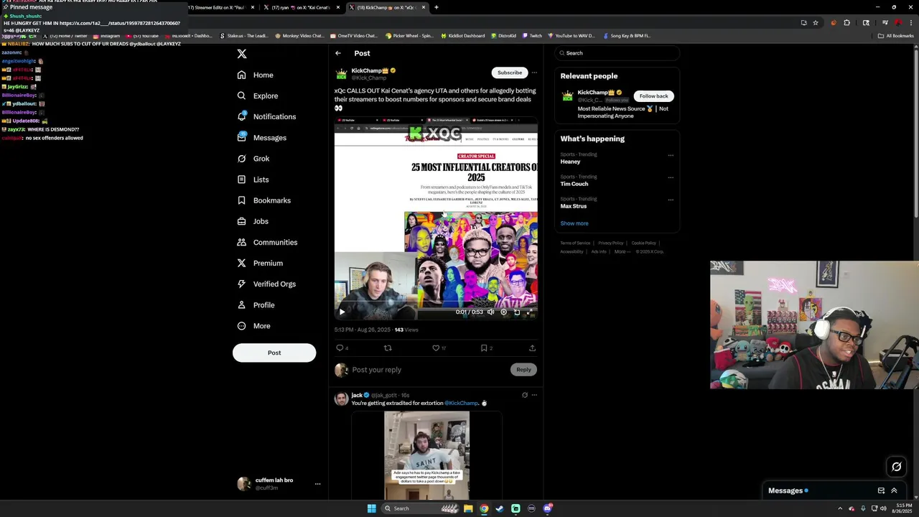This screenshot has height=517, width=919.
Task: Click the new message icon in Messages bar
Action: pos(881,491)
